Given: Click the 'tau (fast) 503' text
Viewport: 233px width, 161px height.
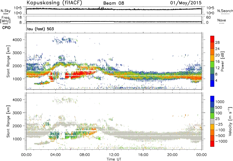Looking at the screenshot, I should [40, 29].
